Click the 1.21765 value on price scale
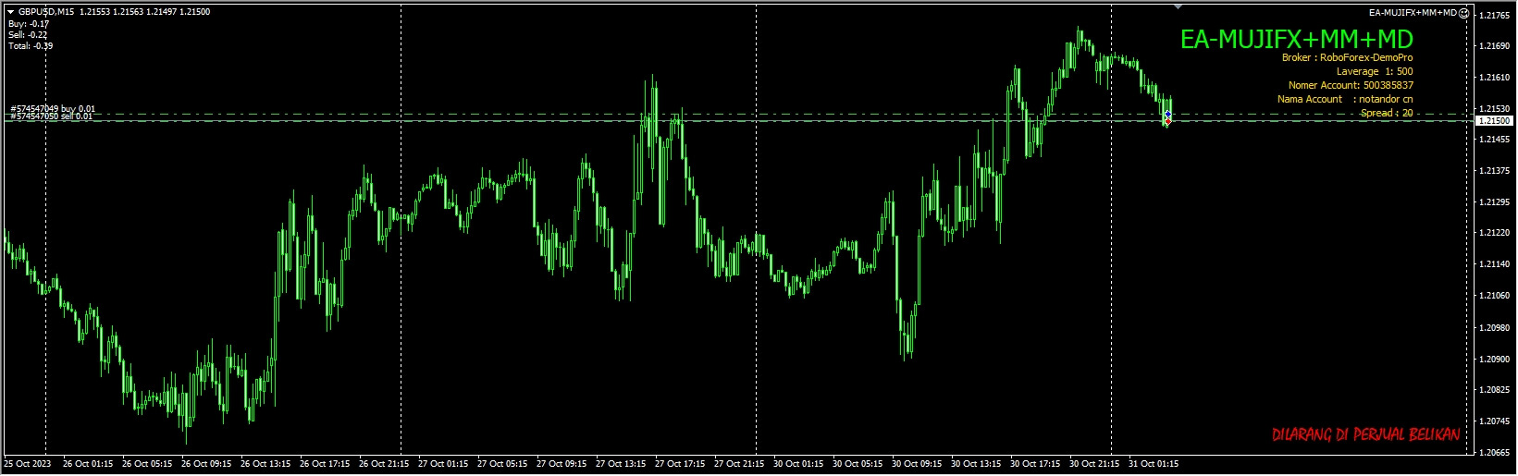1518x476 pixels. (x=1495, y=16)
